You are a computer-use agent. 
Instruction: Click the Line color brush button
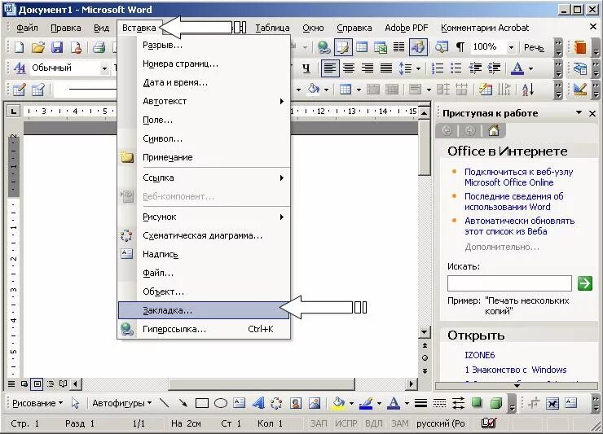tap(366, 403)
